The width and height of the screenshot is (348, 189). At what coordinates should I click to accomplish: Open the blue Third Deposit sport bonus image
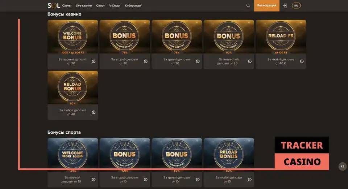(x=177, y=155)
